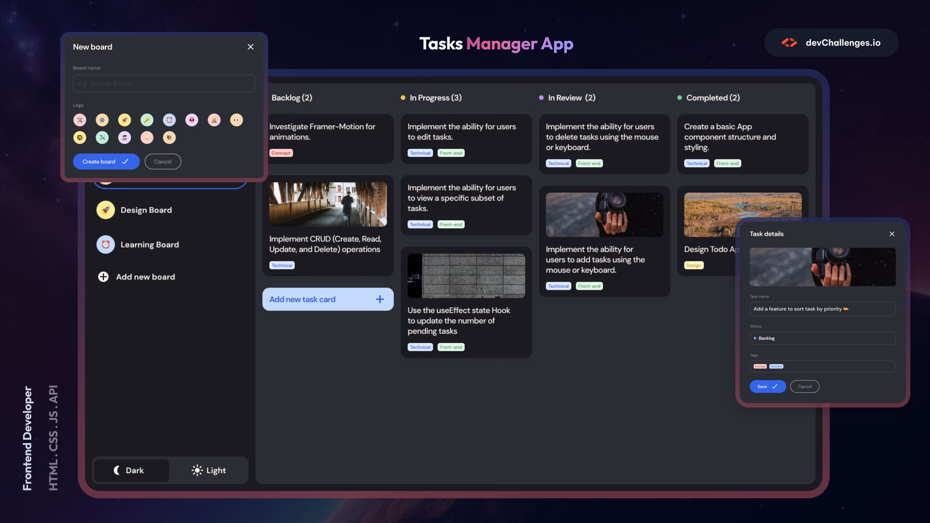Open the Learning Board
This screenshot has height=523, width=930.
(x=149, y=245)
